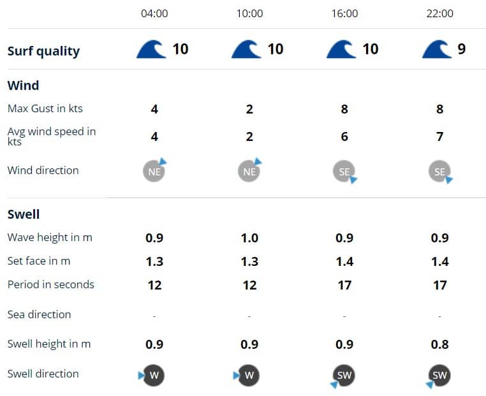
Task: Click the SW swell direction icon at 16:00
Action: (344, 375)
